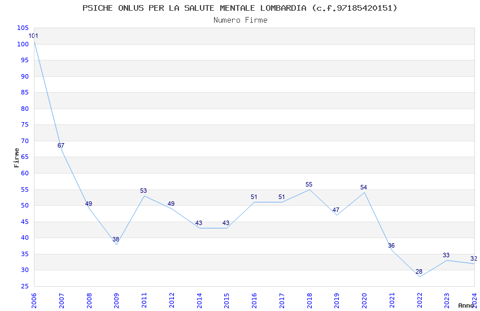Click y-axis tick label 85
The height and width of the screenshot is (311, 480).
click(25, 92)
